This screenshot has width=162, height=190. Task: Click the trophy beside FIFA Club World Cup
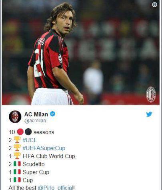coord(17,156)
